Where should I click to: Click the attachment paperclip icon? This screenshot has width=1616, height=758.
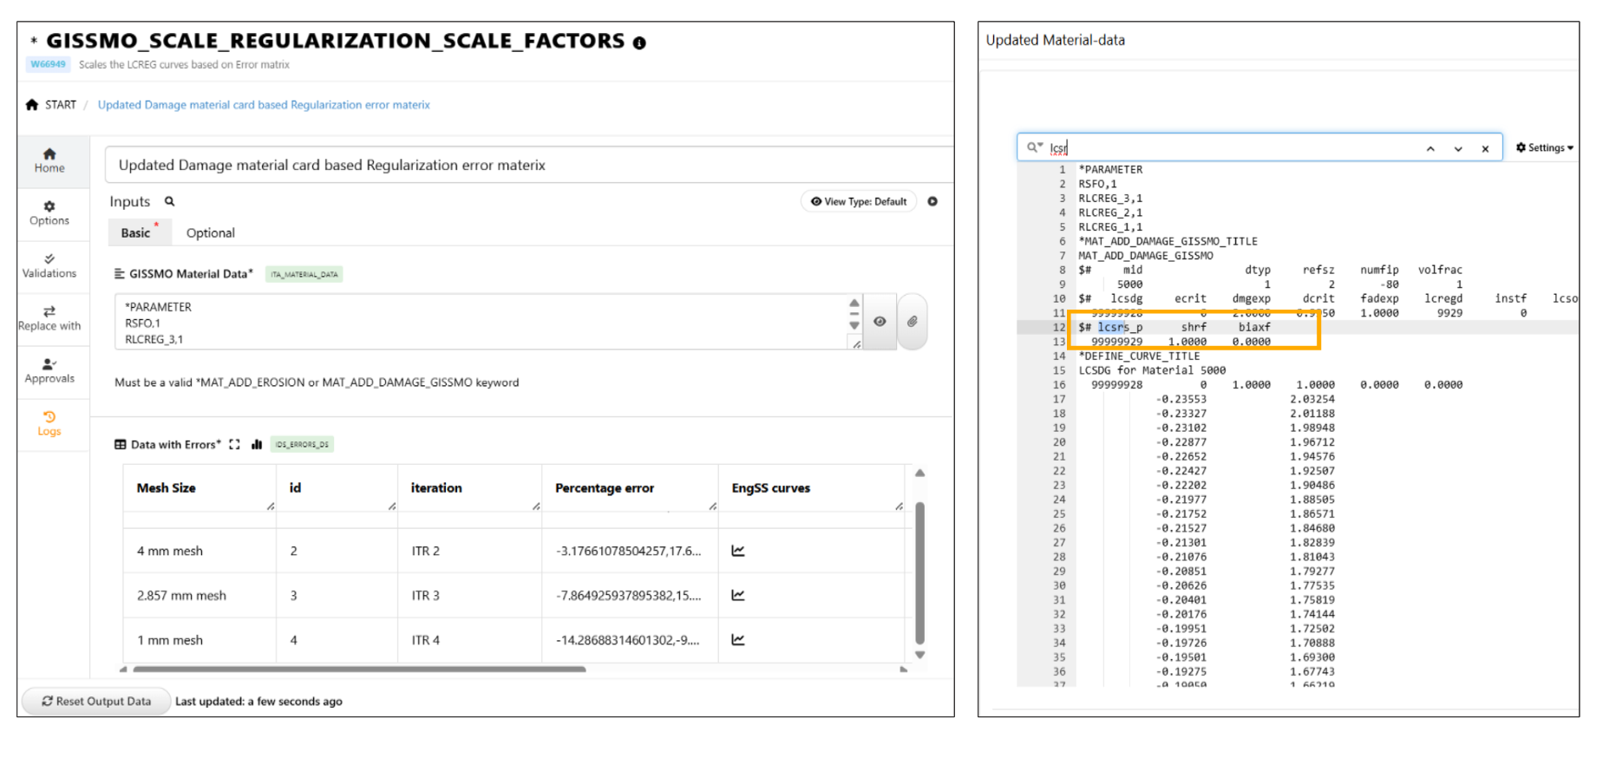pyautogui.click(x=912, y=322)
